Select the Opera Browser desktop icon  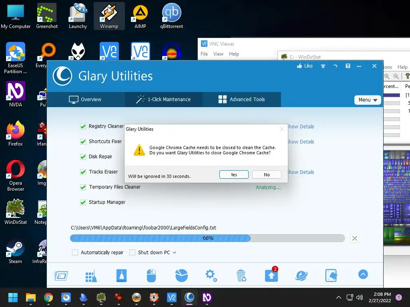coord(16,176)
